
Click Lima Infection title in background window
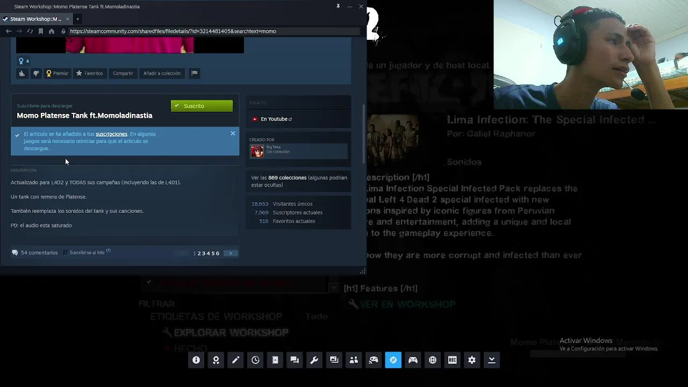coord(551,120)
